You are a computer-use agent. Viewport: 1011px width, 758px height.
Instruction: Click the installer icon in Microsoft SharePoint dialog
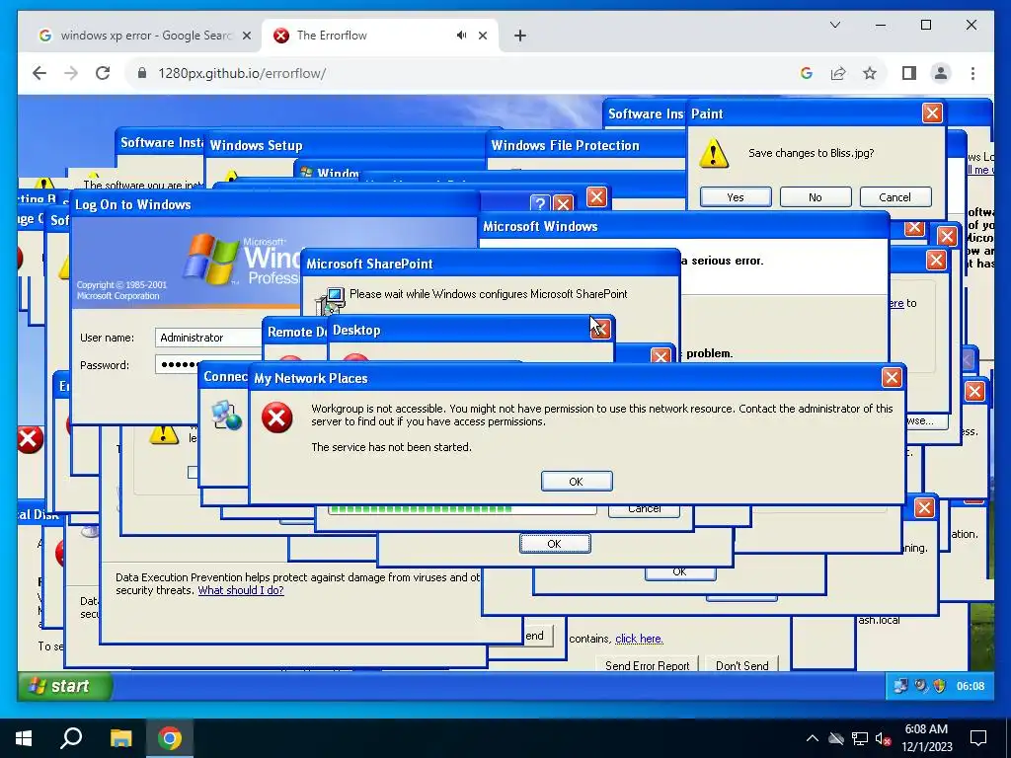(x=330, y=300)
